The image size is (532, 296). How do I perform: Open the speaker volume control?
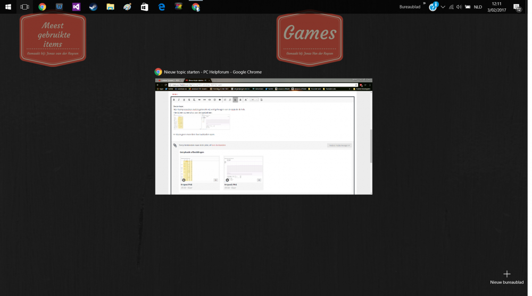pyautogui.click(x=459, y=7)
